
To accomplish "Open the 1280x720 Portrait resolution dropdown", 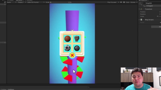I will coord(36,2).
